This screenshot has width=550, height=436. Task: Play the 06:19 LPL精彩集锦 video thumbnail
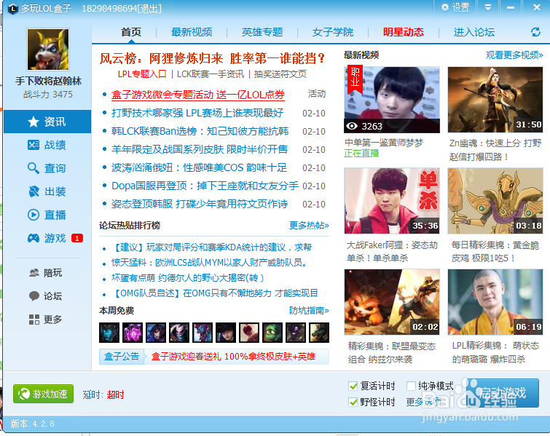[x=495, y=302]
